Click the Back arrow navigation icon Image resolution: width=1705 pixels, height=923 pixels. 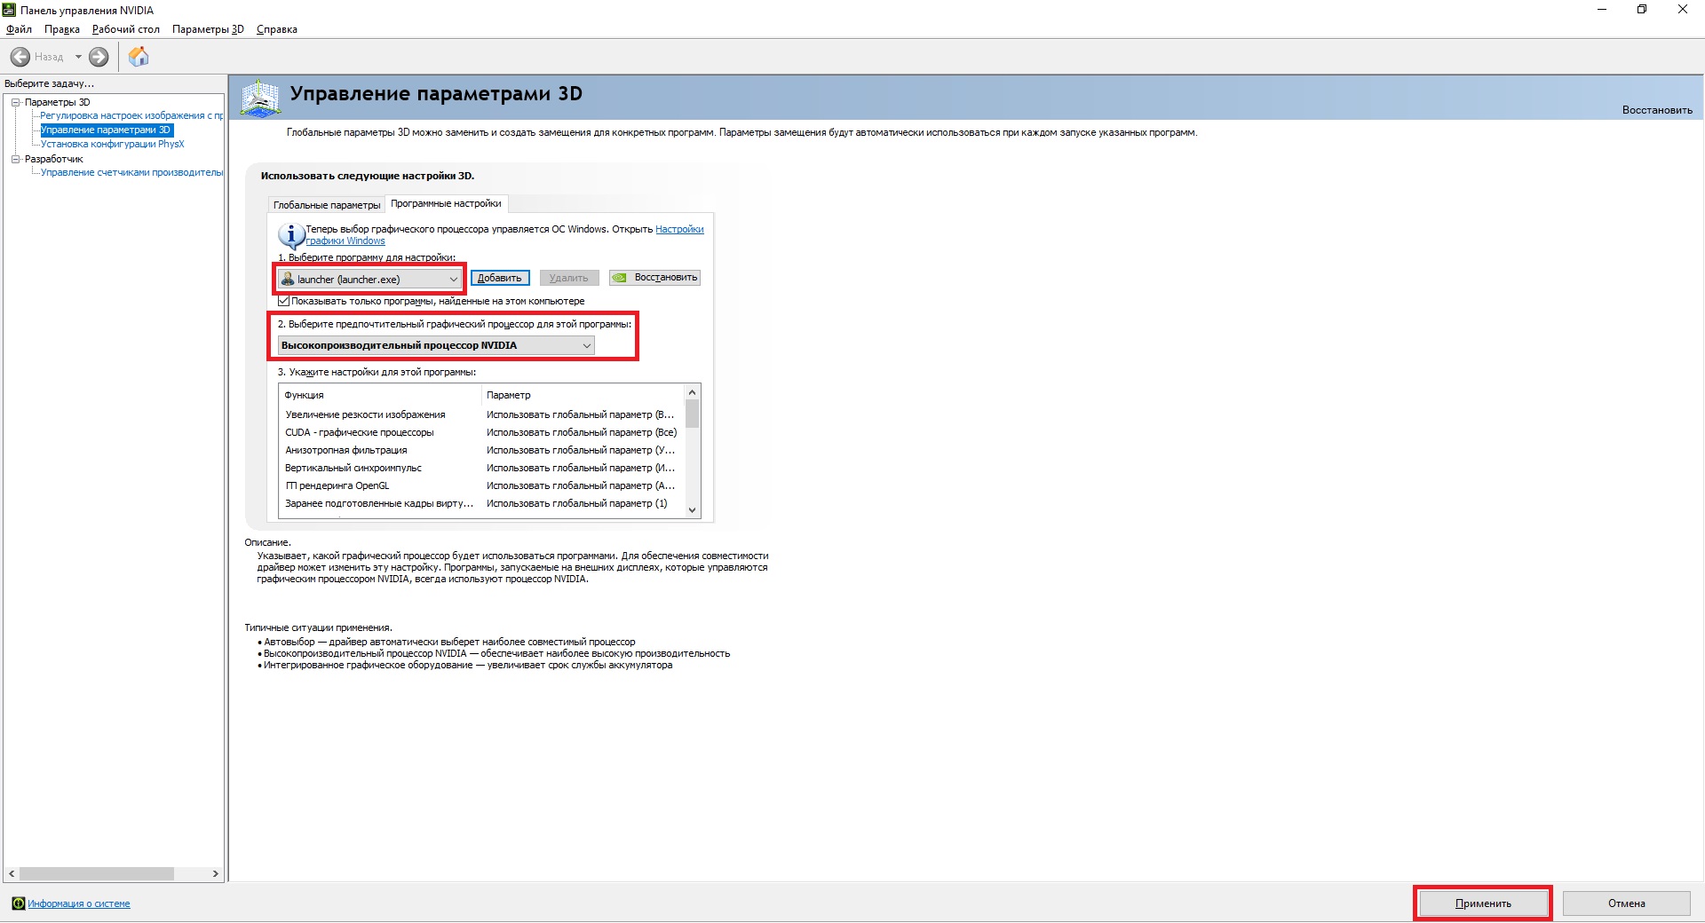pyautogui.click(x=20, y=57)
